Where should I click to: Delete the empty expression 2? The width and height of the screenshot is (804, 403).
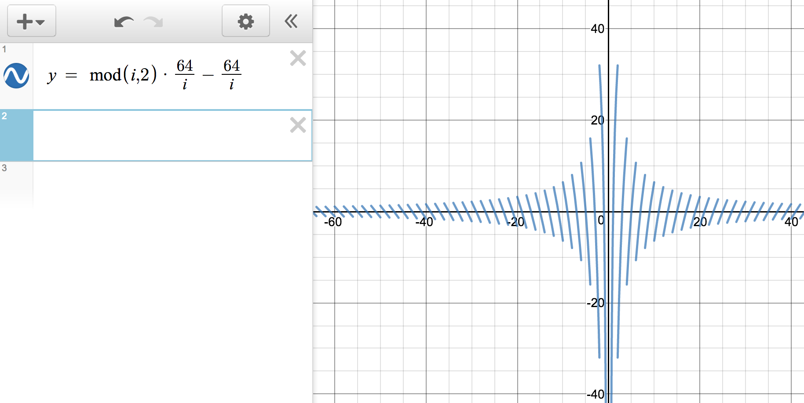coord(298,125)
